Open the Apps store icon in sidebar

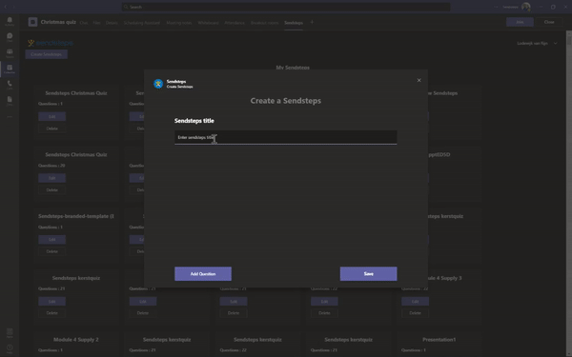(x=10, y=332)
